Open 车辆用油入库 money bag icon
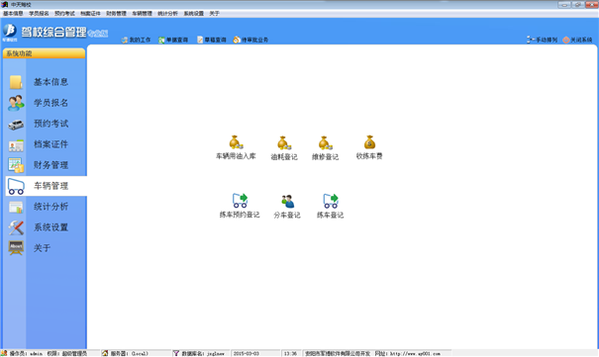Image resolution: width=599 pixels, height=357 pixels. coord(236,142)
